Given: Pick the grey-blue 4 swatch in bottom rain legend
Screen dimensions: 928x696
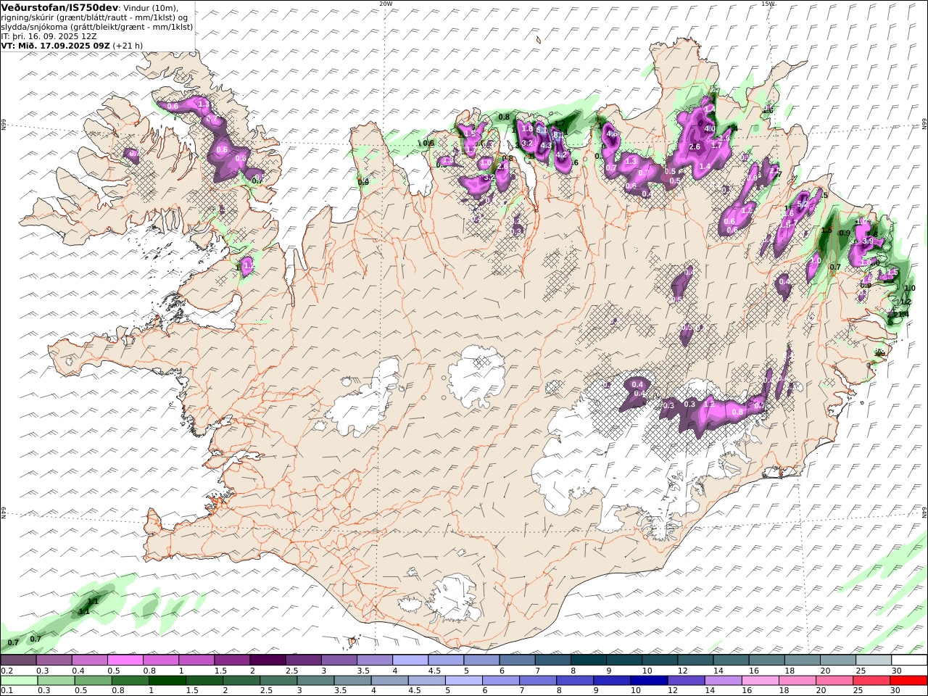Looking at the screenshot, I should (389, 681).
